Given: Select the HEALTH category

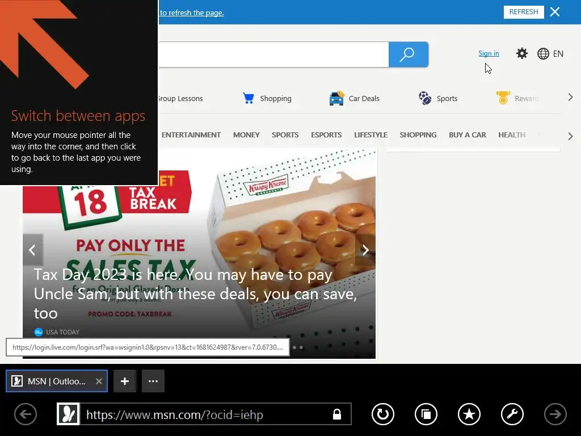Looking at the screenshot, I should (x=512, y=135).
